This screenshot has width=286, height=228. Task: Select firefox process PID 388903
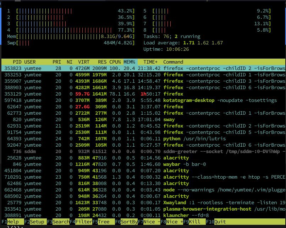(144, 87)
